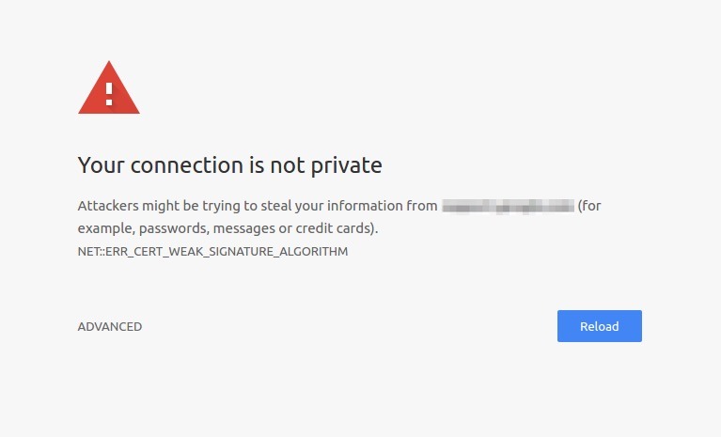Click the white exclamation mark in triangle
This screenshot has height=437, width=721.
point(109,94)
